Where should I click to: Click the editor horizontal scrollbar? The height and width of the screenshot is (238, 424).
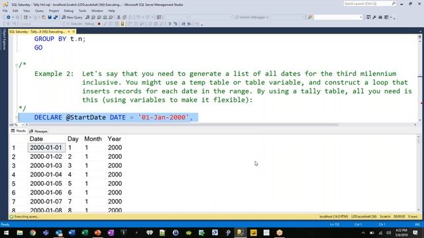pos(184,125)
